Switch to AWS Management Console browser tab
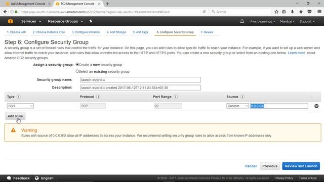The height and width of the screenshot is (182, 324). click(x=28, y=4)
